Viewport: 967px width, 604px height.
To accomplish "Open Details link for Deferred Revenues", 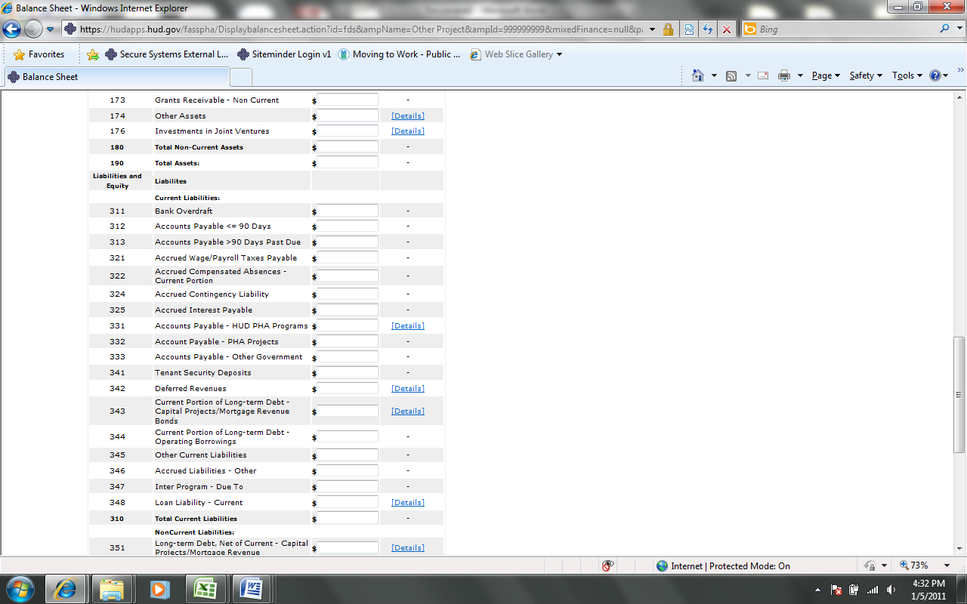I will [x=408, y=389].
